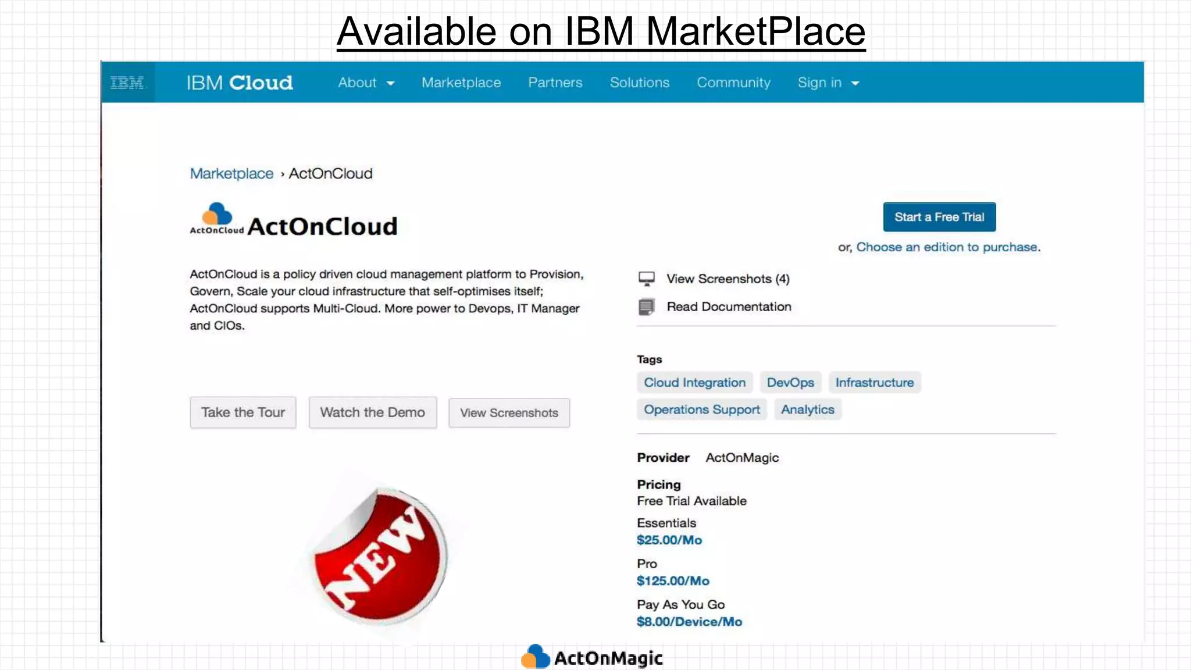Go to the Partners menu item

(555, 83)
